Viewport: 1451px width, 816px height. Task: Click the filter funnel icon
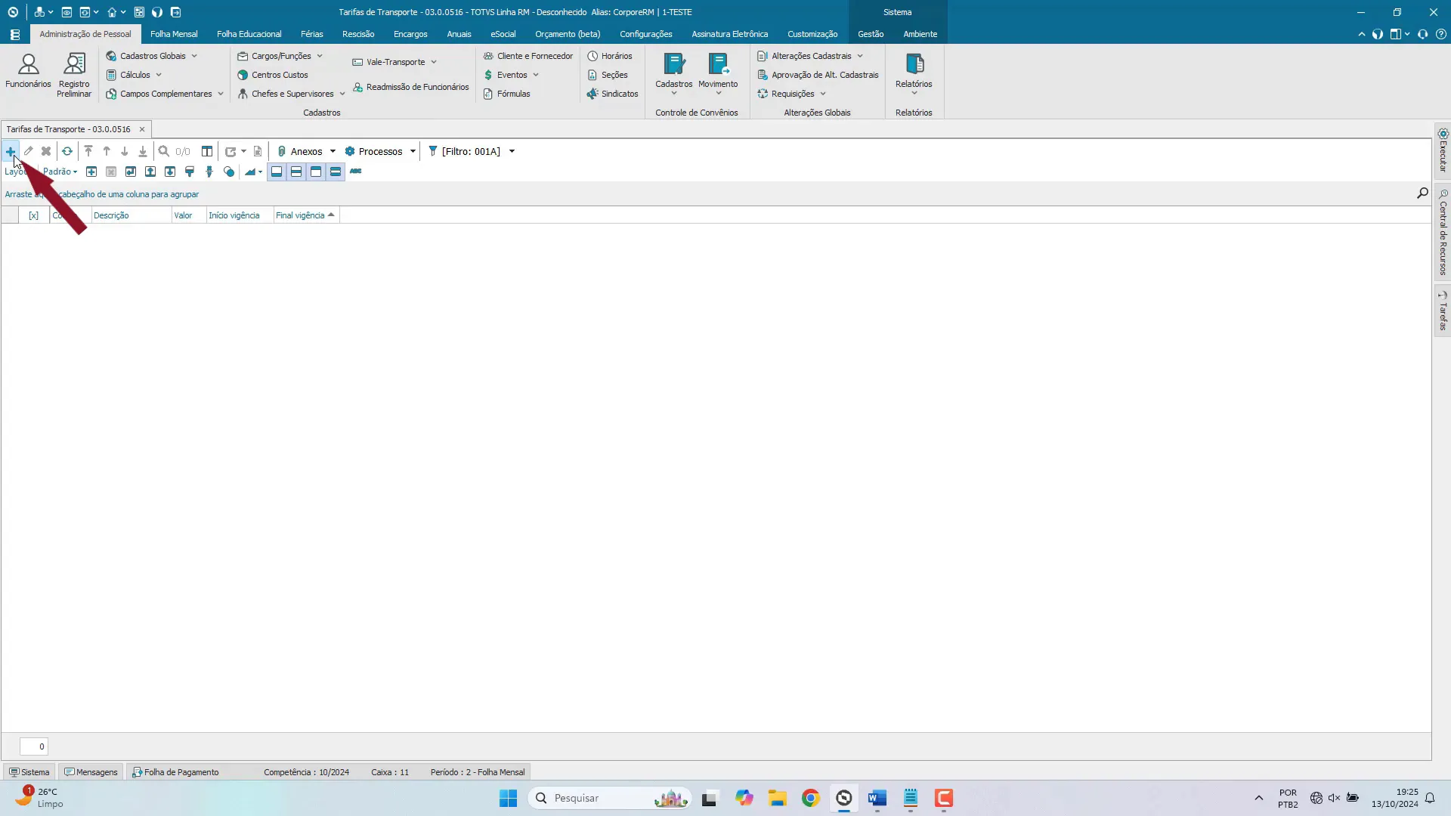[x=433, y=151]
